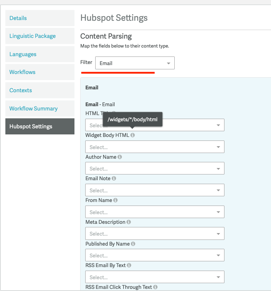Click the RSS Email Click Through Text label

(118, 287)
